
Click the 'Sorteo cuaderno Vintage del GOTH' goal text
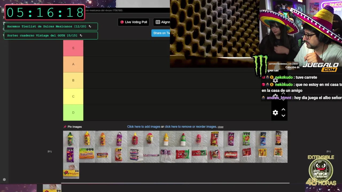tap(42, 35)
